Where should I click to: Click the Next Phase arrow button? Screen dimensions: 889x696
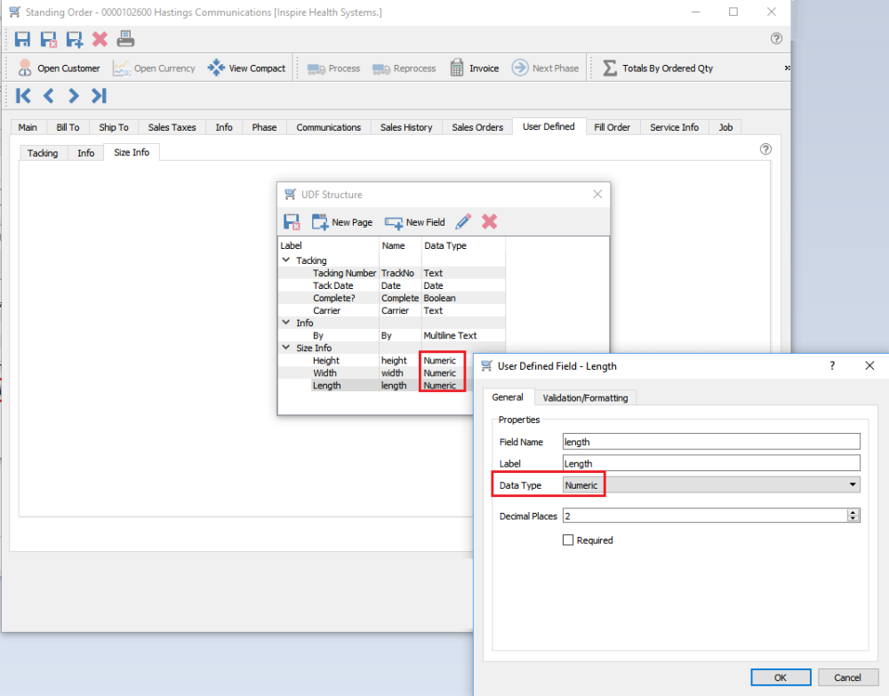(x=545, y=68)
